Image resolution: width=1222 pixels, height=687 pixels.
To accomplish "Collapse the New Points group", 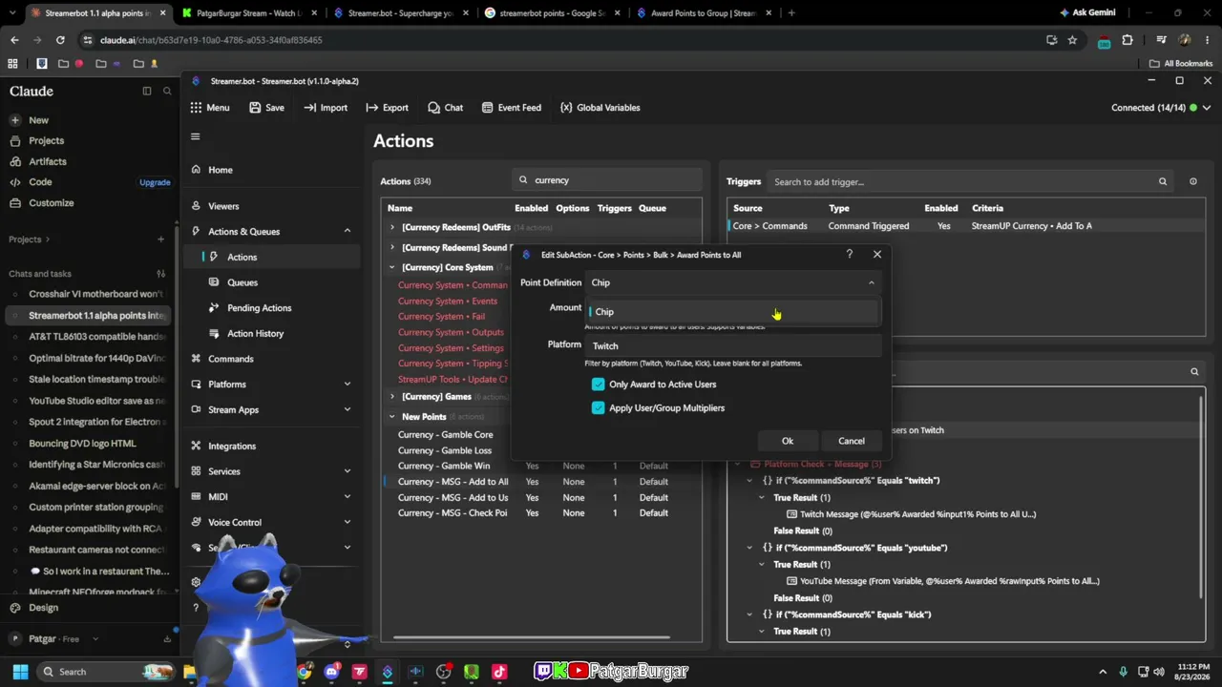I will point(391,417).
